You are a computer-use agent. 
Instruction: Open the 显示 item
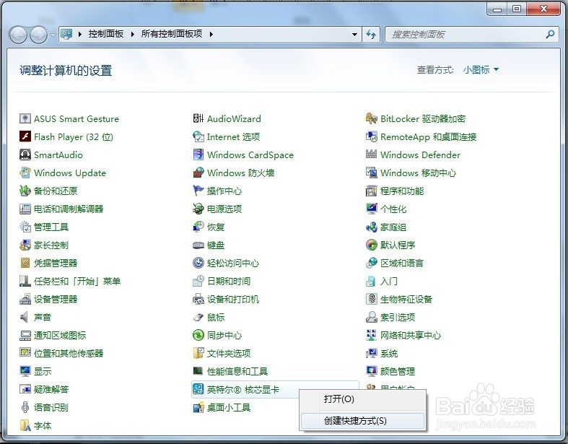(x=35, y=372)
